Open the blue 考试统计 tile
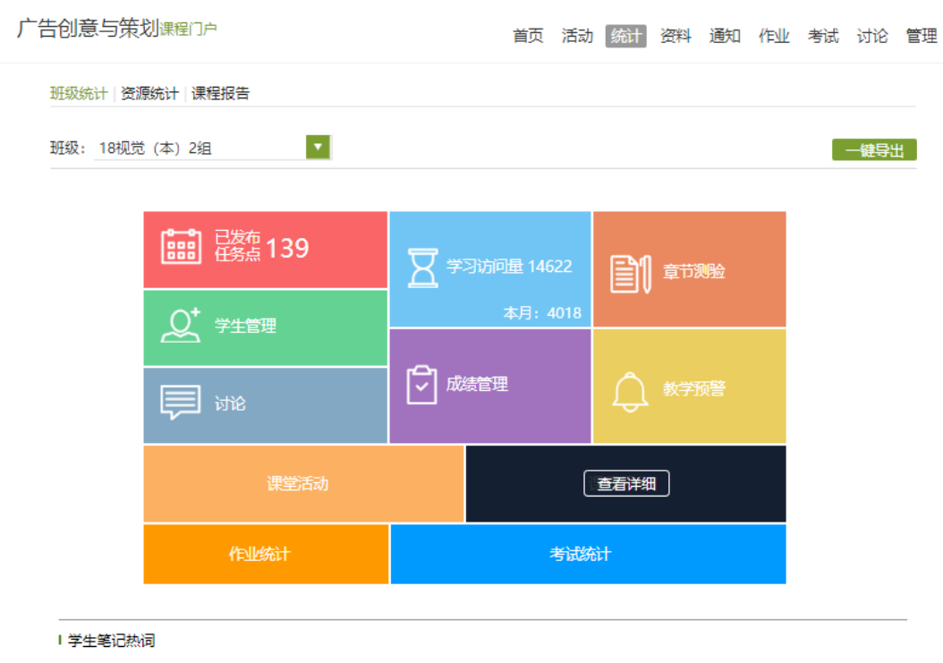The width and height of the screenshot is (943, 663). 580,554
